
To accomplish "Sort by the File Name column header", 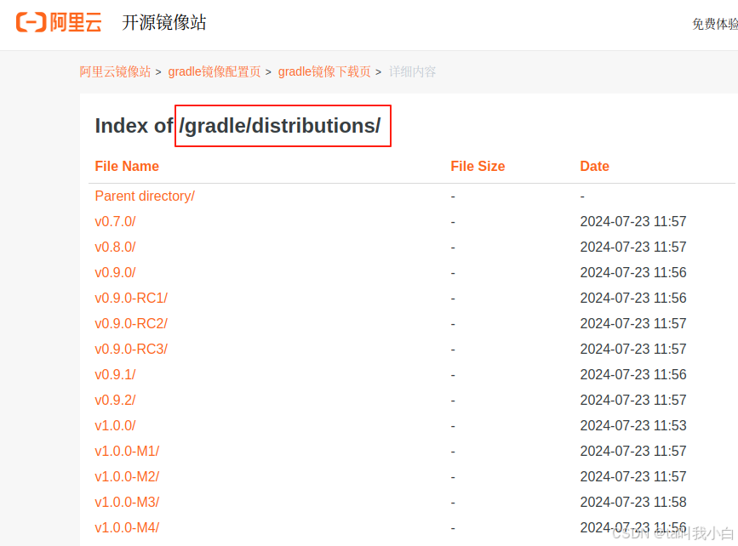I will [x=127, y=166].
